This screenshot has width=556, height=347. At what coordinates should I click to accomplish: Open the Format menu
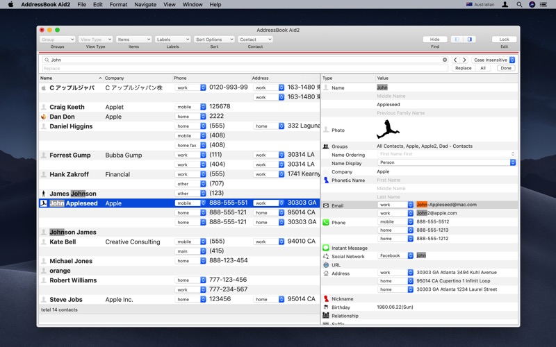click(x=118, y=5)
